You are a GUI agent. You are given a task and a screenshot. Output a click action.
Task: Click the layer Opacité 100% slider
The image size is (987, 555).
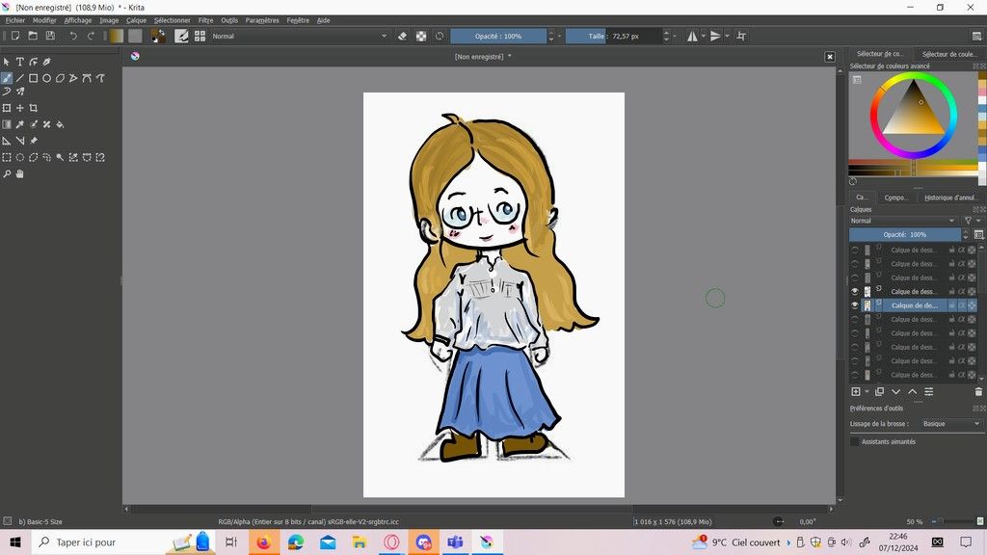(905, 234)
